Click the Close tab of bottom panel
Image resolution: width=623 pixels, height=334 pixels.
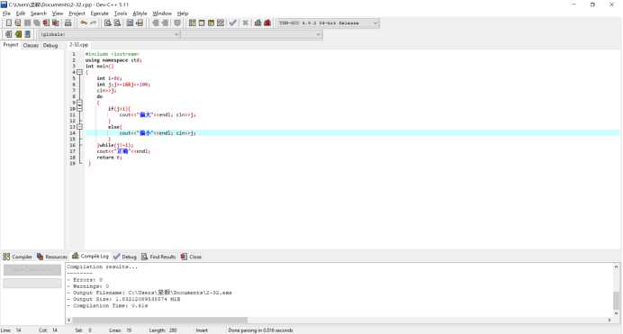point(191,257)
